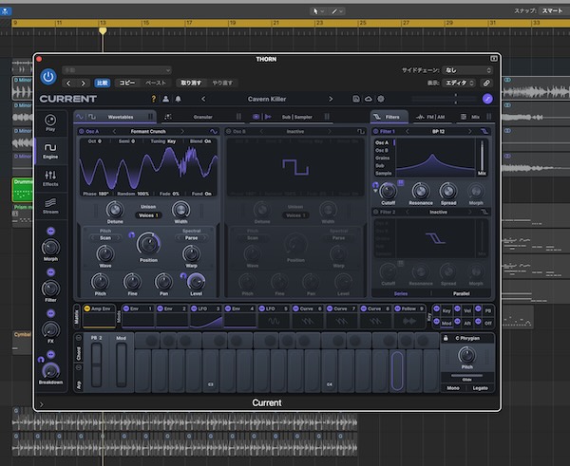Go to previous preset before Cavern Killer
This screenshot has width=570, height=466.
coord(203,99)
